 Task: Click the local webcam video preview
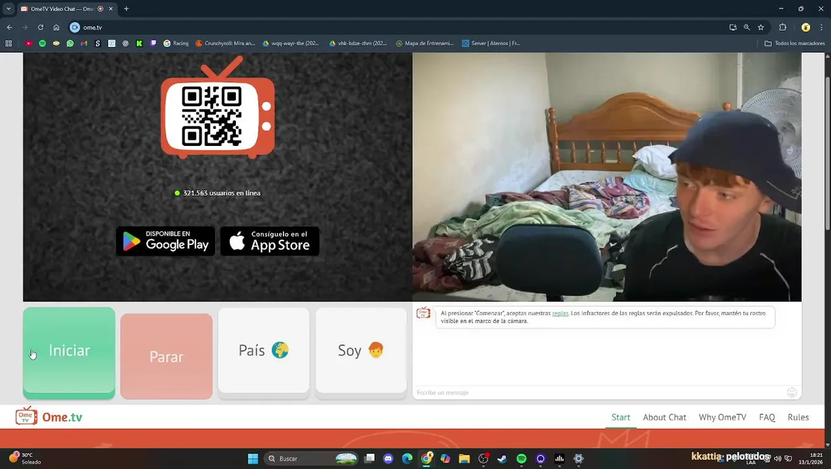tap(607, 177)
